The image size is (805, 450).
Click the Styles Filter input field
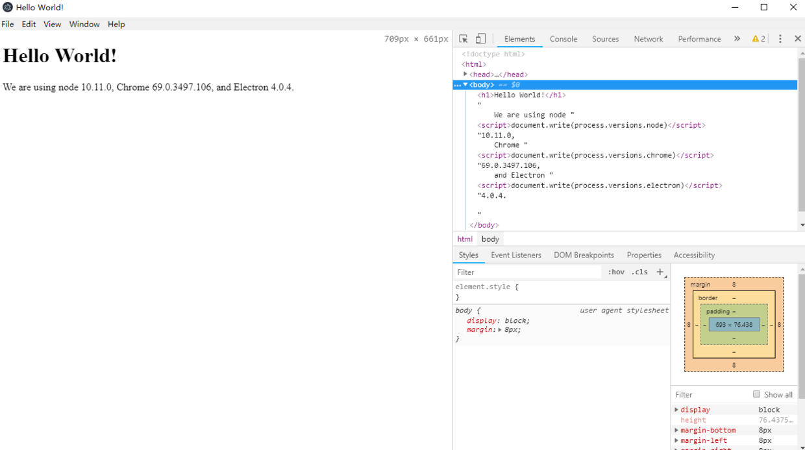[528, 272]
